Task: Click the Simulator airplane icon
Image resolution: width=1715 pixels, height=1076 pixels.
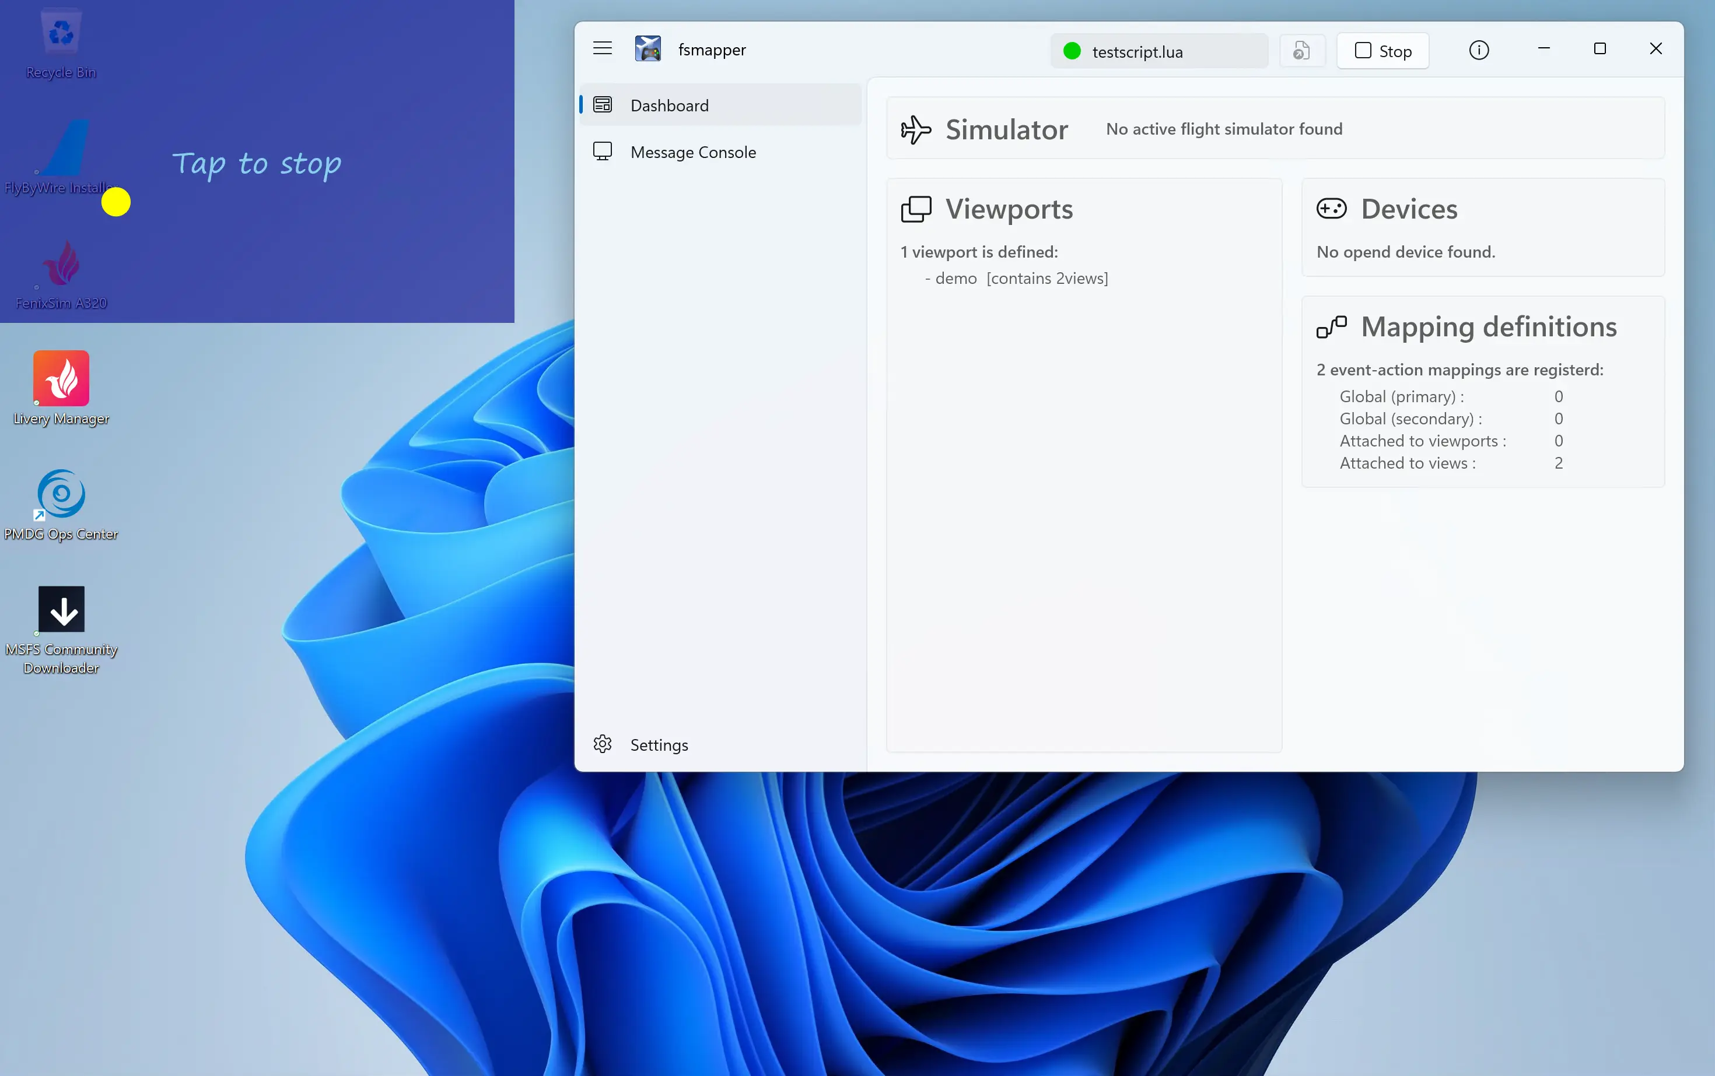Action: pyautogui.click(x=916, y=129)
